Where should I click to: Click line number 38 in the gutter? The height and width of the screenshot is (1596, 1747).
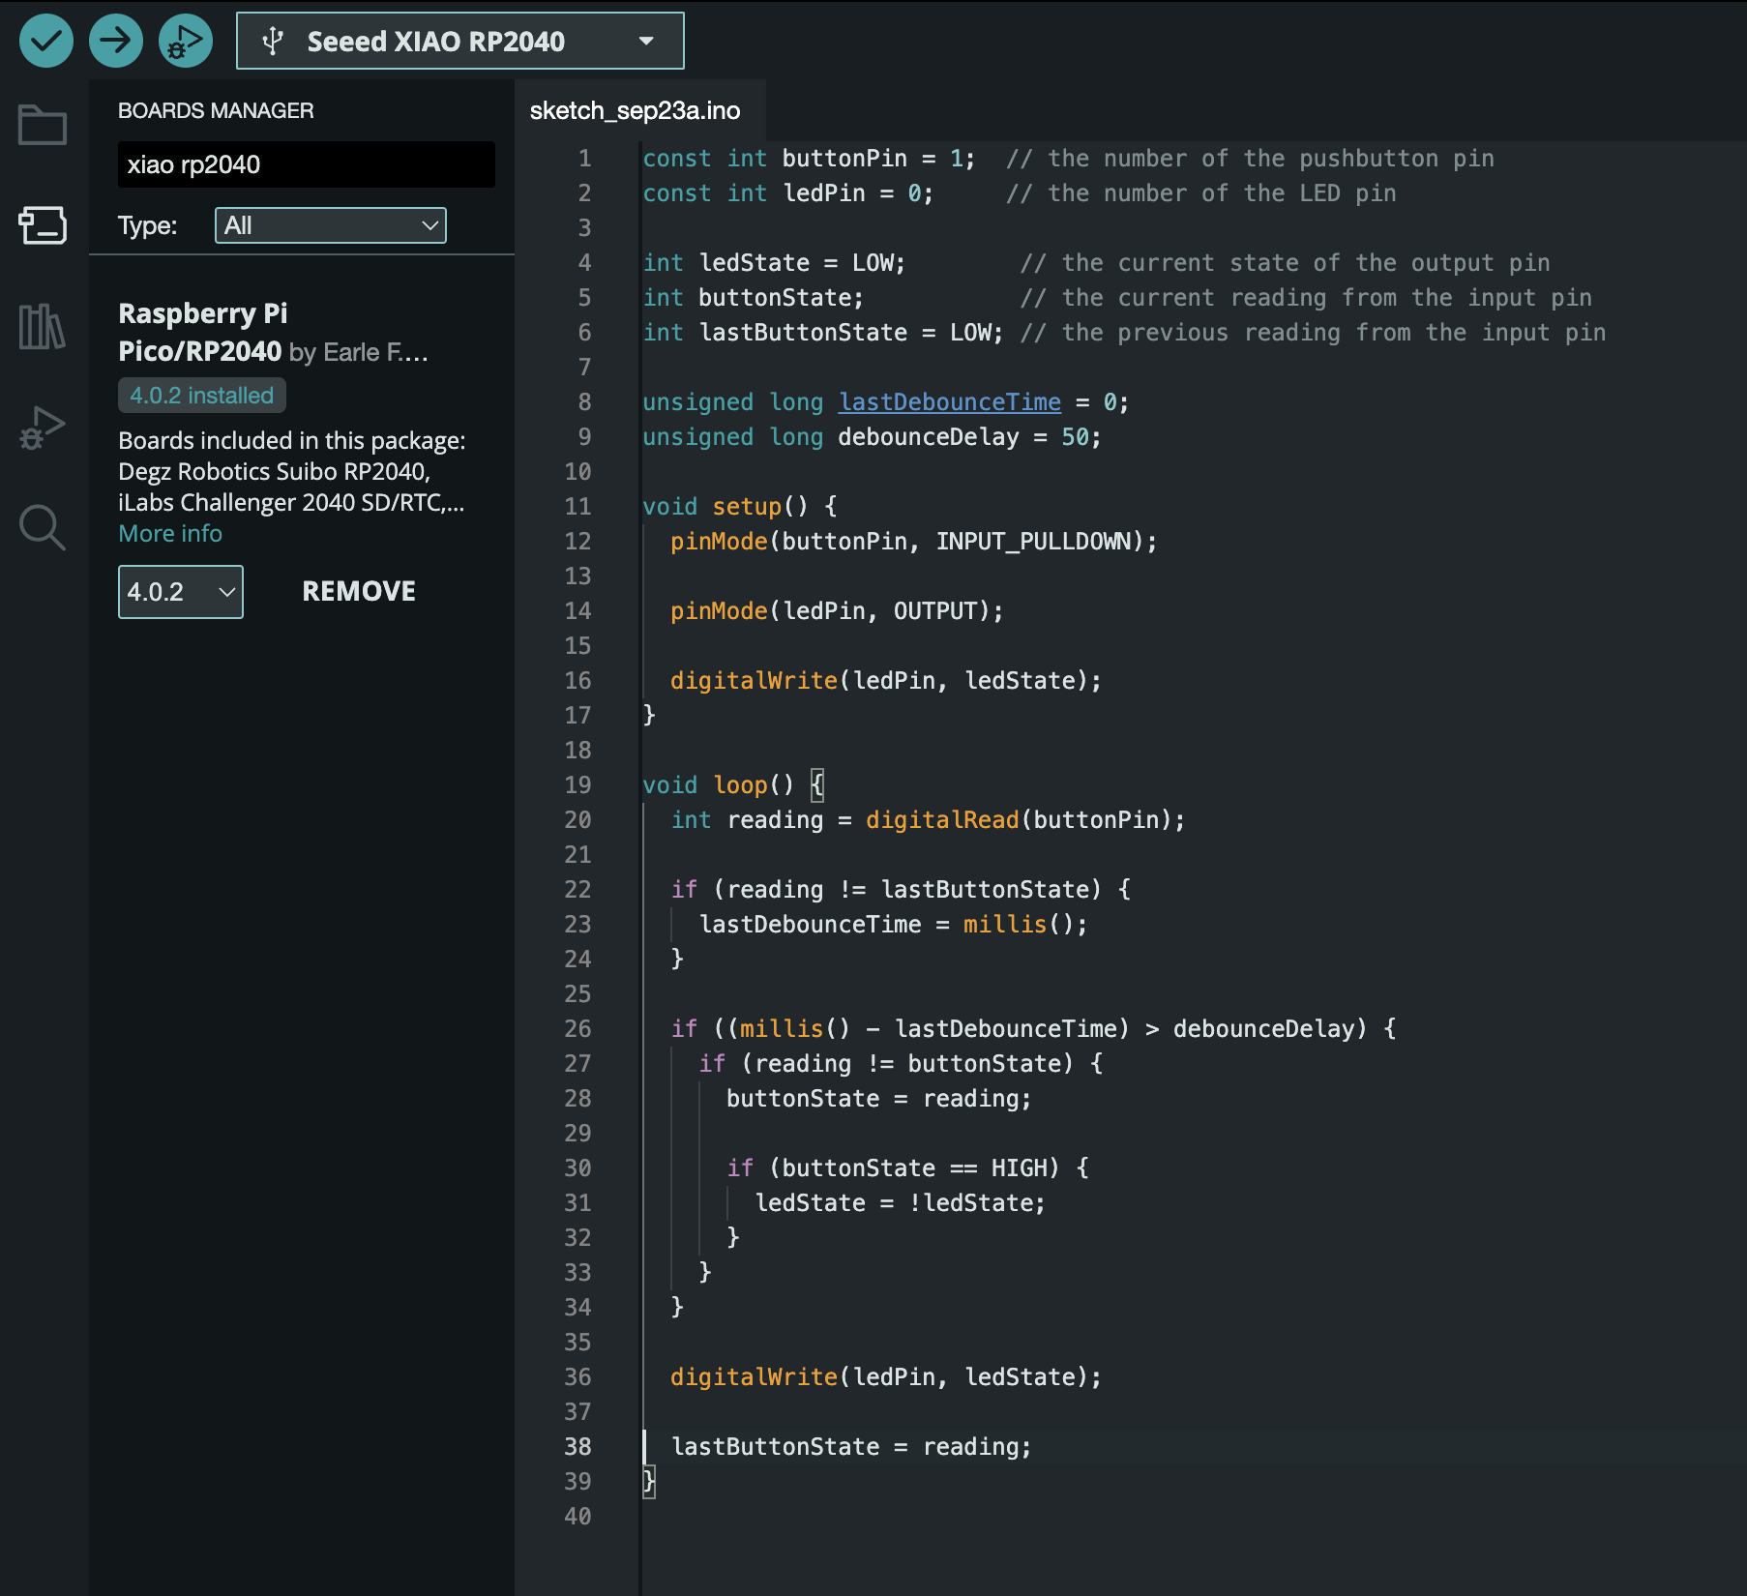click(577, 1446)
